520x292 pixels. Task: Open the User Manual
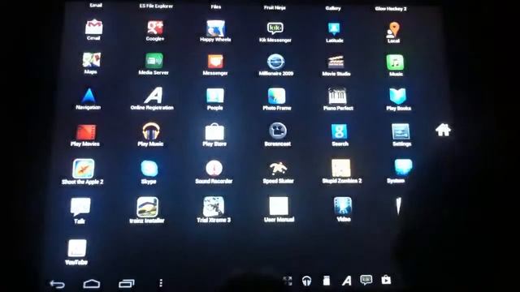279,206
